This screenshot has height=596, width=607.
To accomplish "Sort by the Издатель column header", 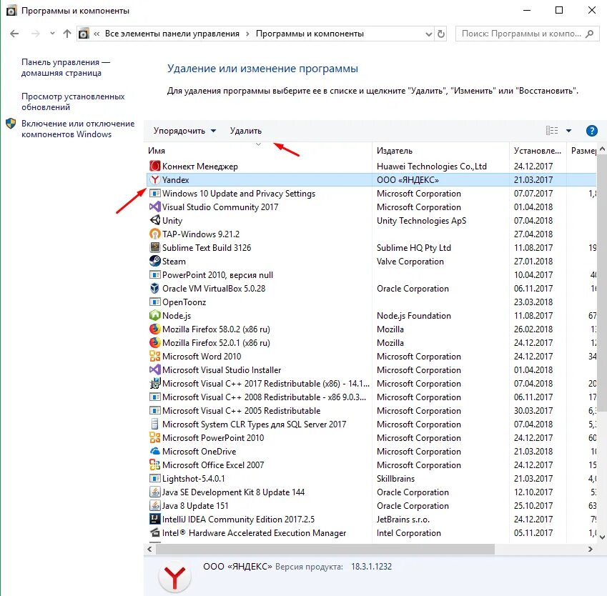I will click(x=440, y=151).
